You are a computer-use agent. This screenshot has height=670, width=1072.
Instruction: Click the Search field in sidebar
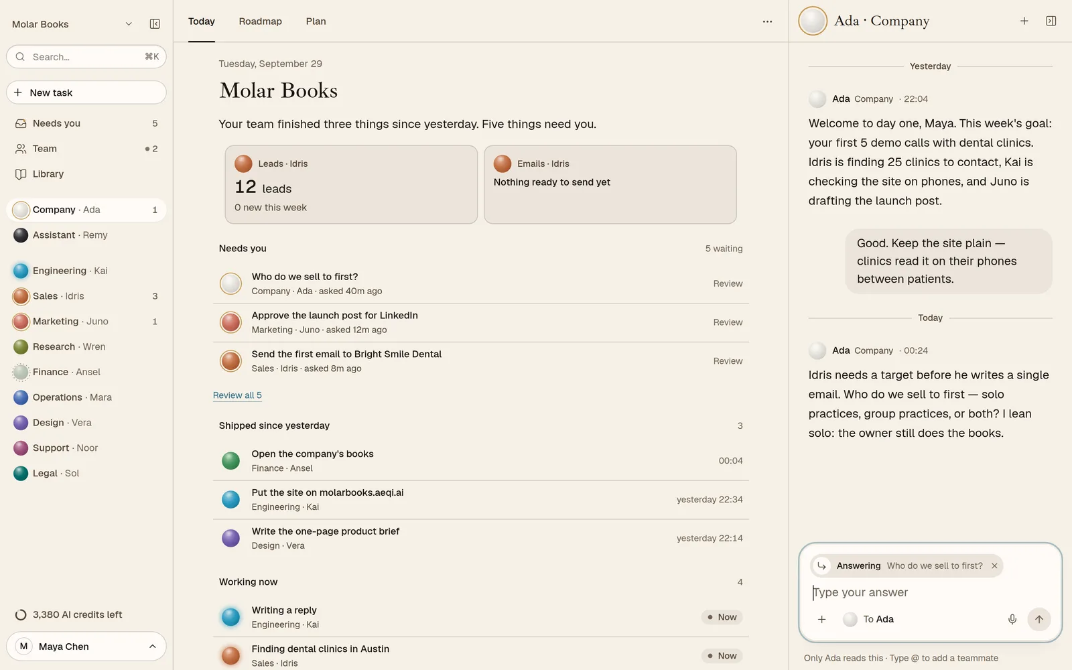coord(86,57)
